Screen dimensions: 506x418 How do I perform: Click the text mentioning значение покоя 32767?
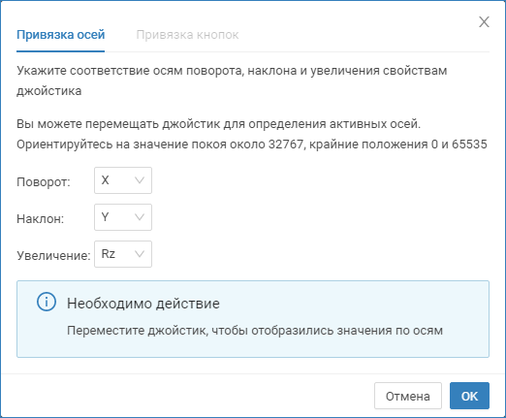point(252,145)
